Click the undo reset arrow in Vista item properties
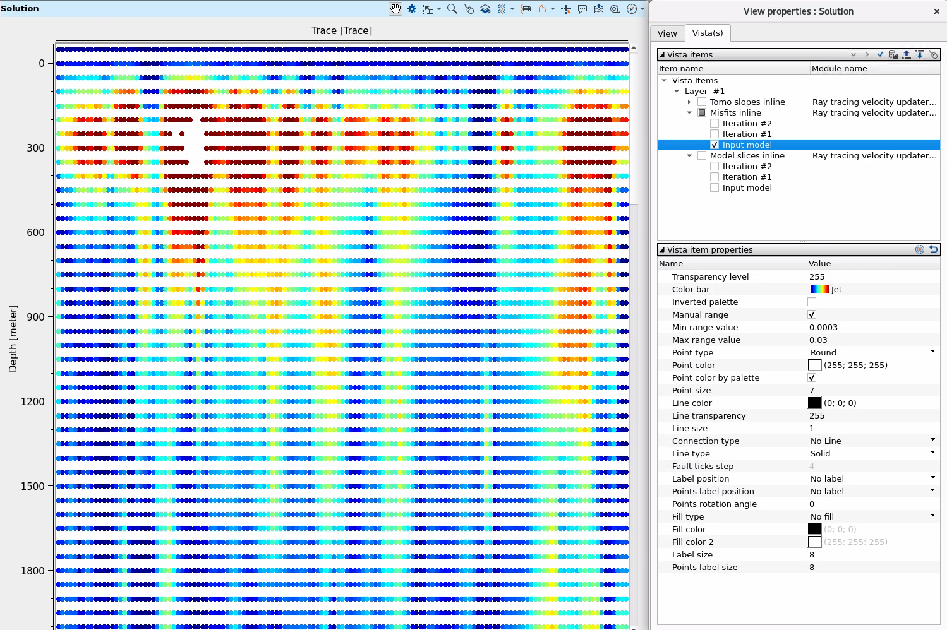This screenshot has height=630, width=947. pos(934,249)
